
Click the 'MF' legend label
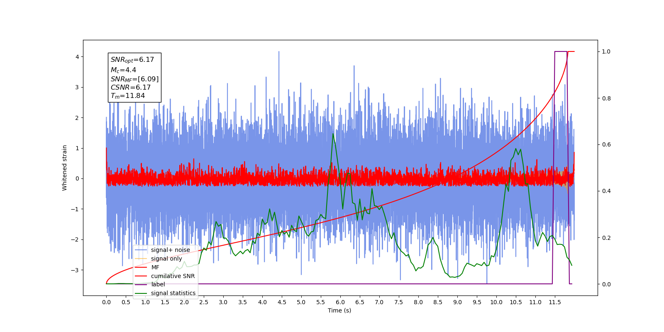[x=155, y=267]
